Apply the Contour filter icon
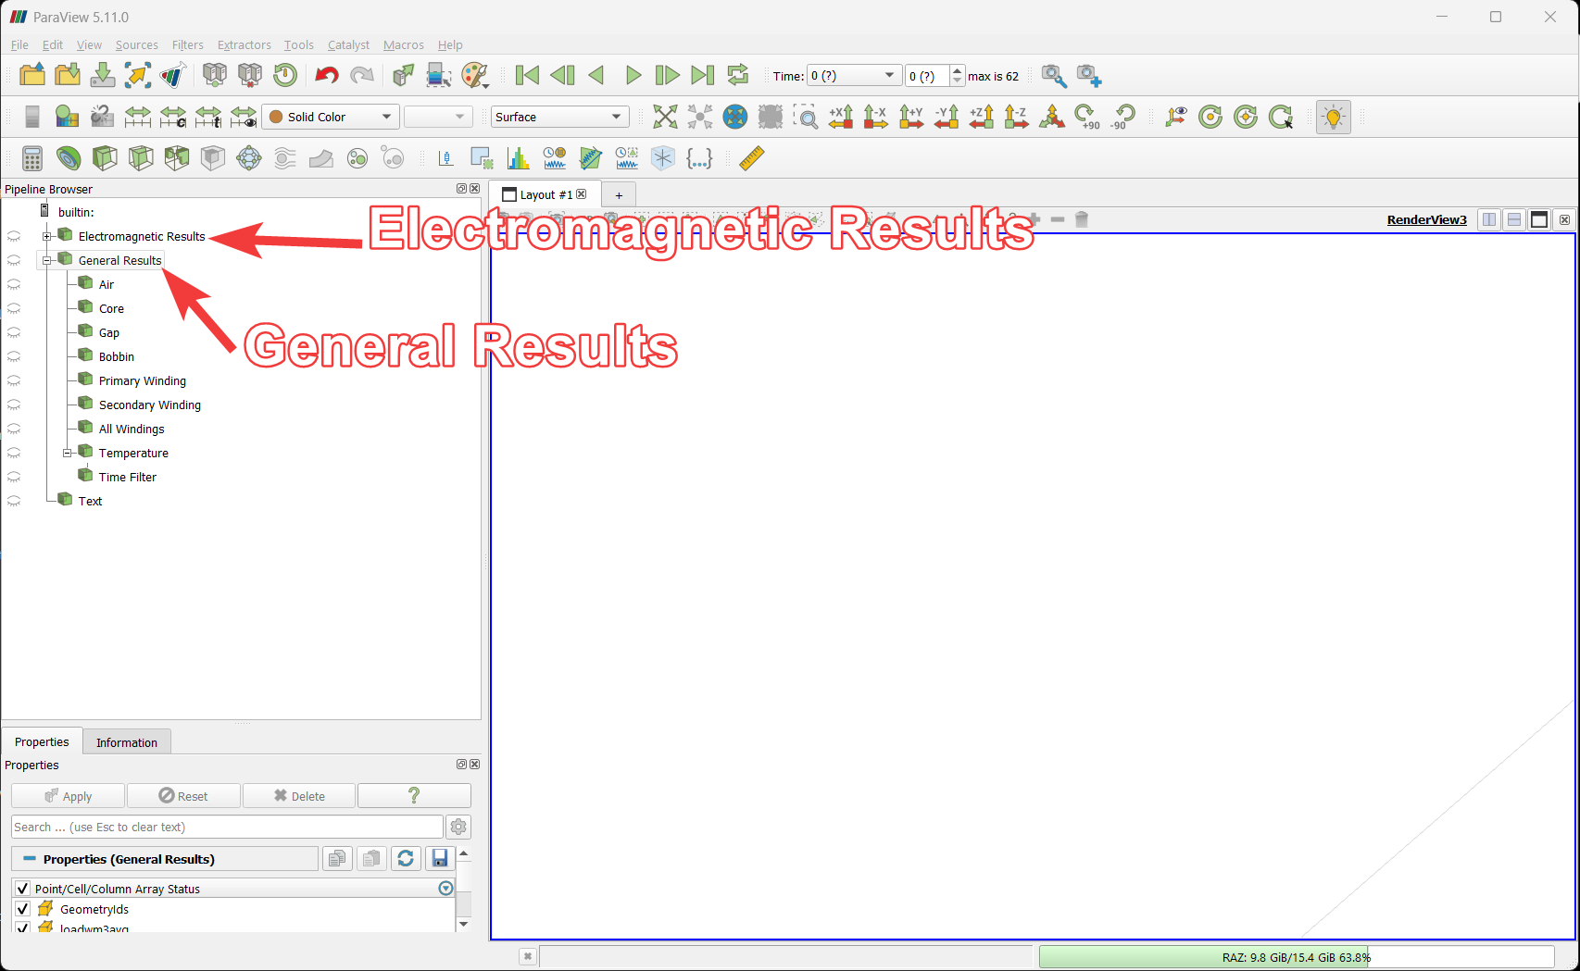Viewport: 1580px width, 971px height. click(69, 158)
